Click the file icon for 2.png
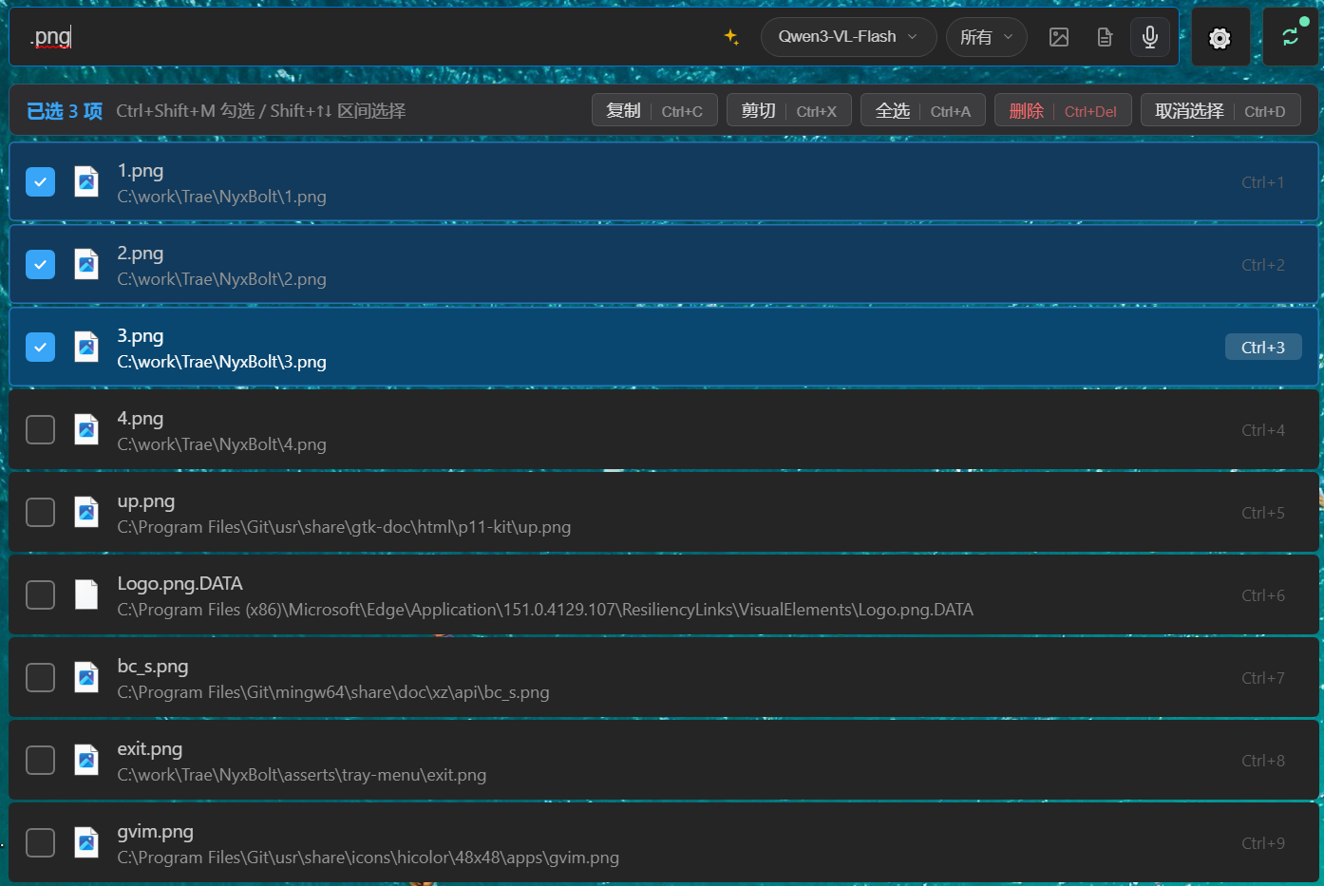This screenshot has width=1324, height=886. pyautogui.click(x=86, y=264)
